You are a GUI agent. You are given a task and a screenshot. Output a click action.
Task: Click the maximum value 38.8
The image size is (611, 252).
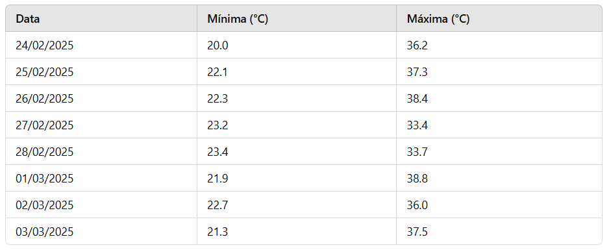pyautogui.click(x=418, y=179)
